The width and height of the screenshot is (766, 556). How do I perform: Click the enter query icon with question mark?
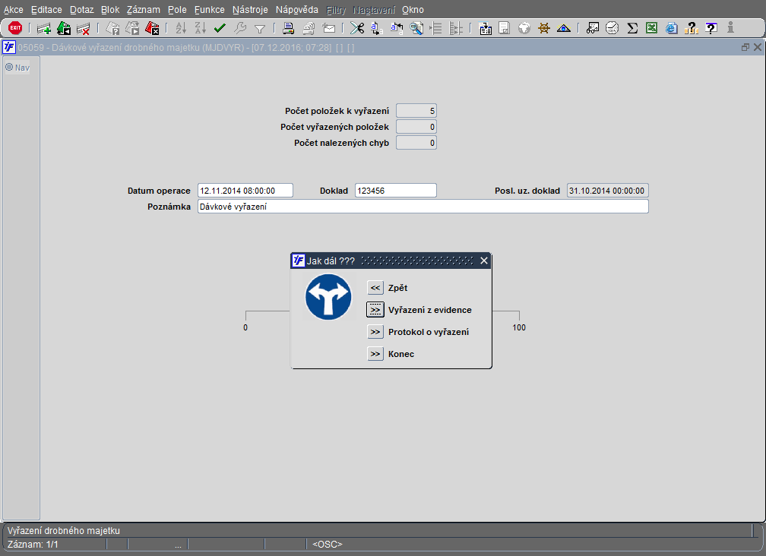tap(112, 28)
